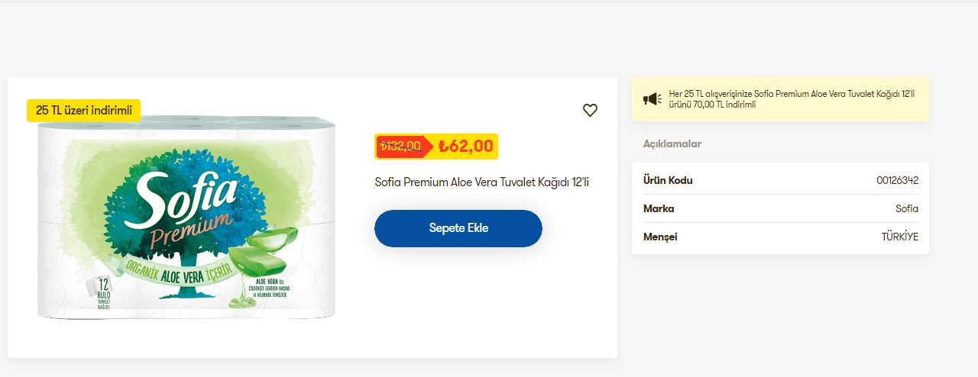This screenshot has height=377, width=978.
Task: Select the Açıklamalar section heading
Action: coord(672,143)
